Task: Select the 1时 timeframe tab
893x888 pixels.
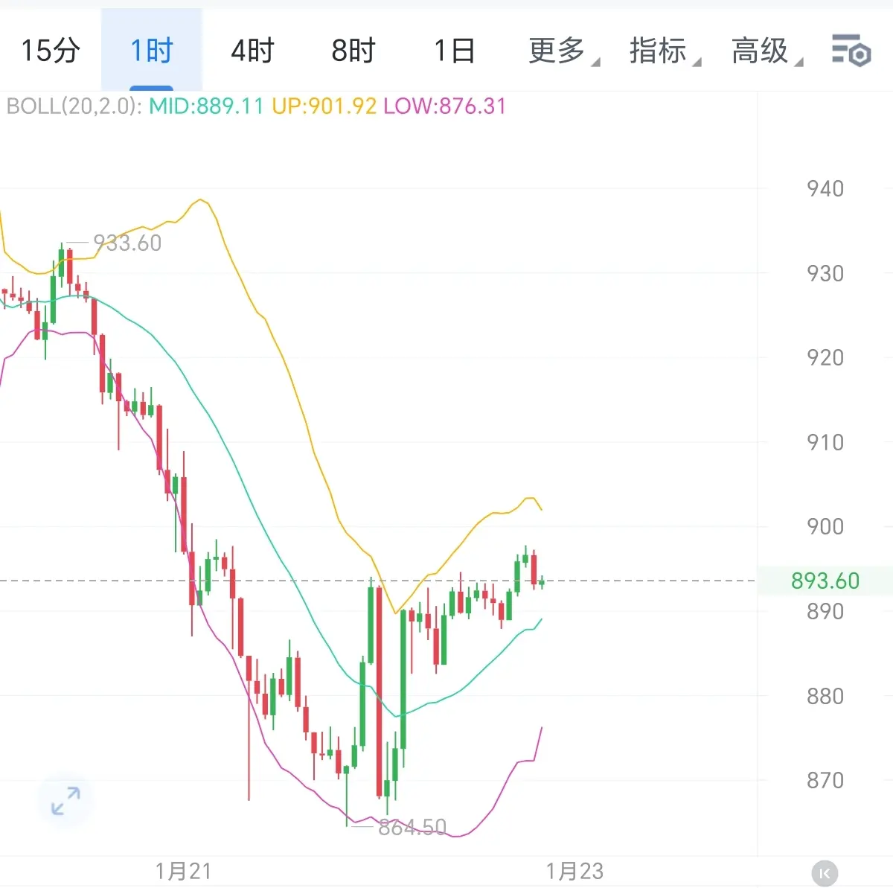Action: [152, 51]
